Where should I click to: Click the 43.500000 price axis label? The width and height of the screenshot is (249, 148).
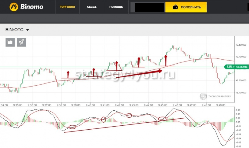point(241,45)
